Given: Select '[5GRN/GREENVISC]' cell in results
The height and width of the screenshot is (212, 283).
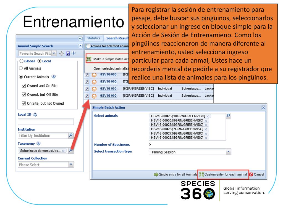Looking at the screenshot, I should (138, 96).
